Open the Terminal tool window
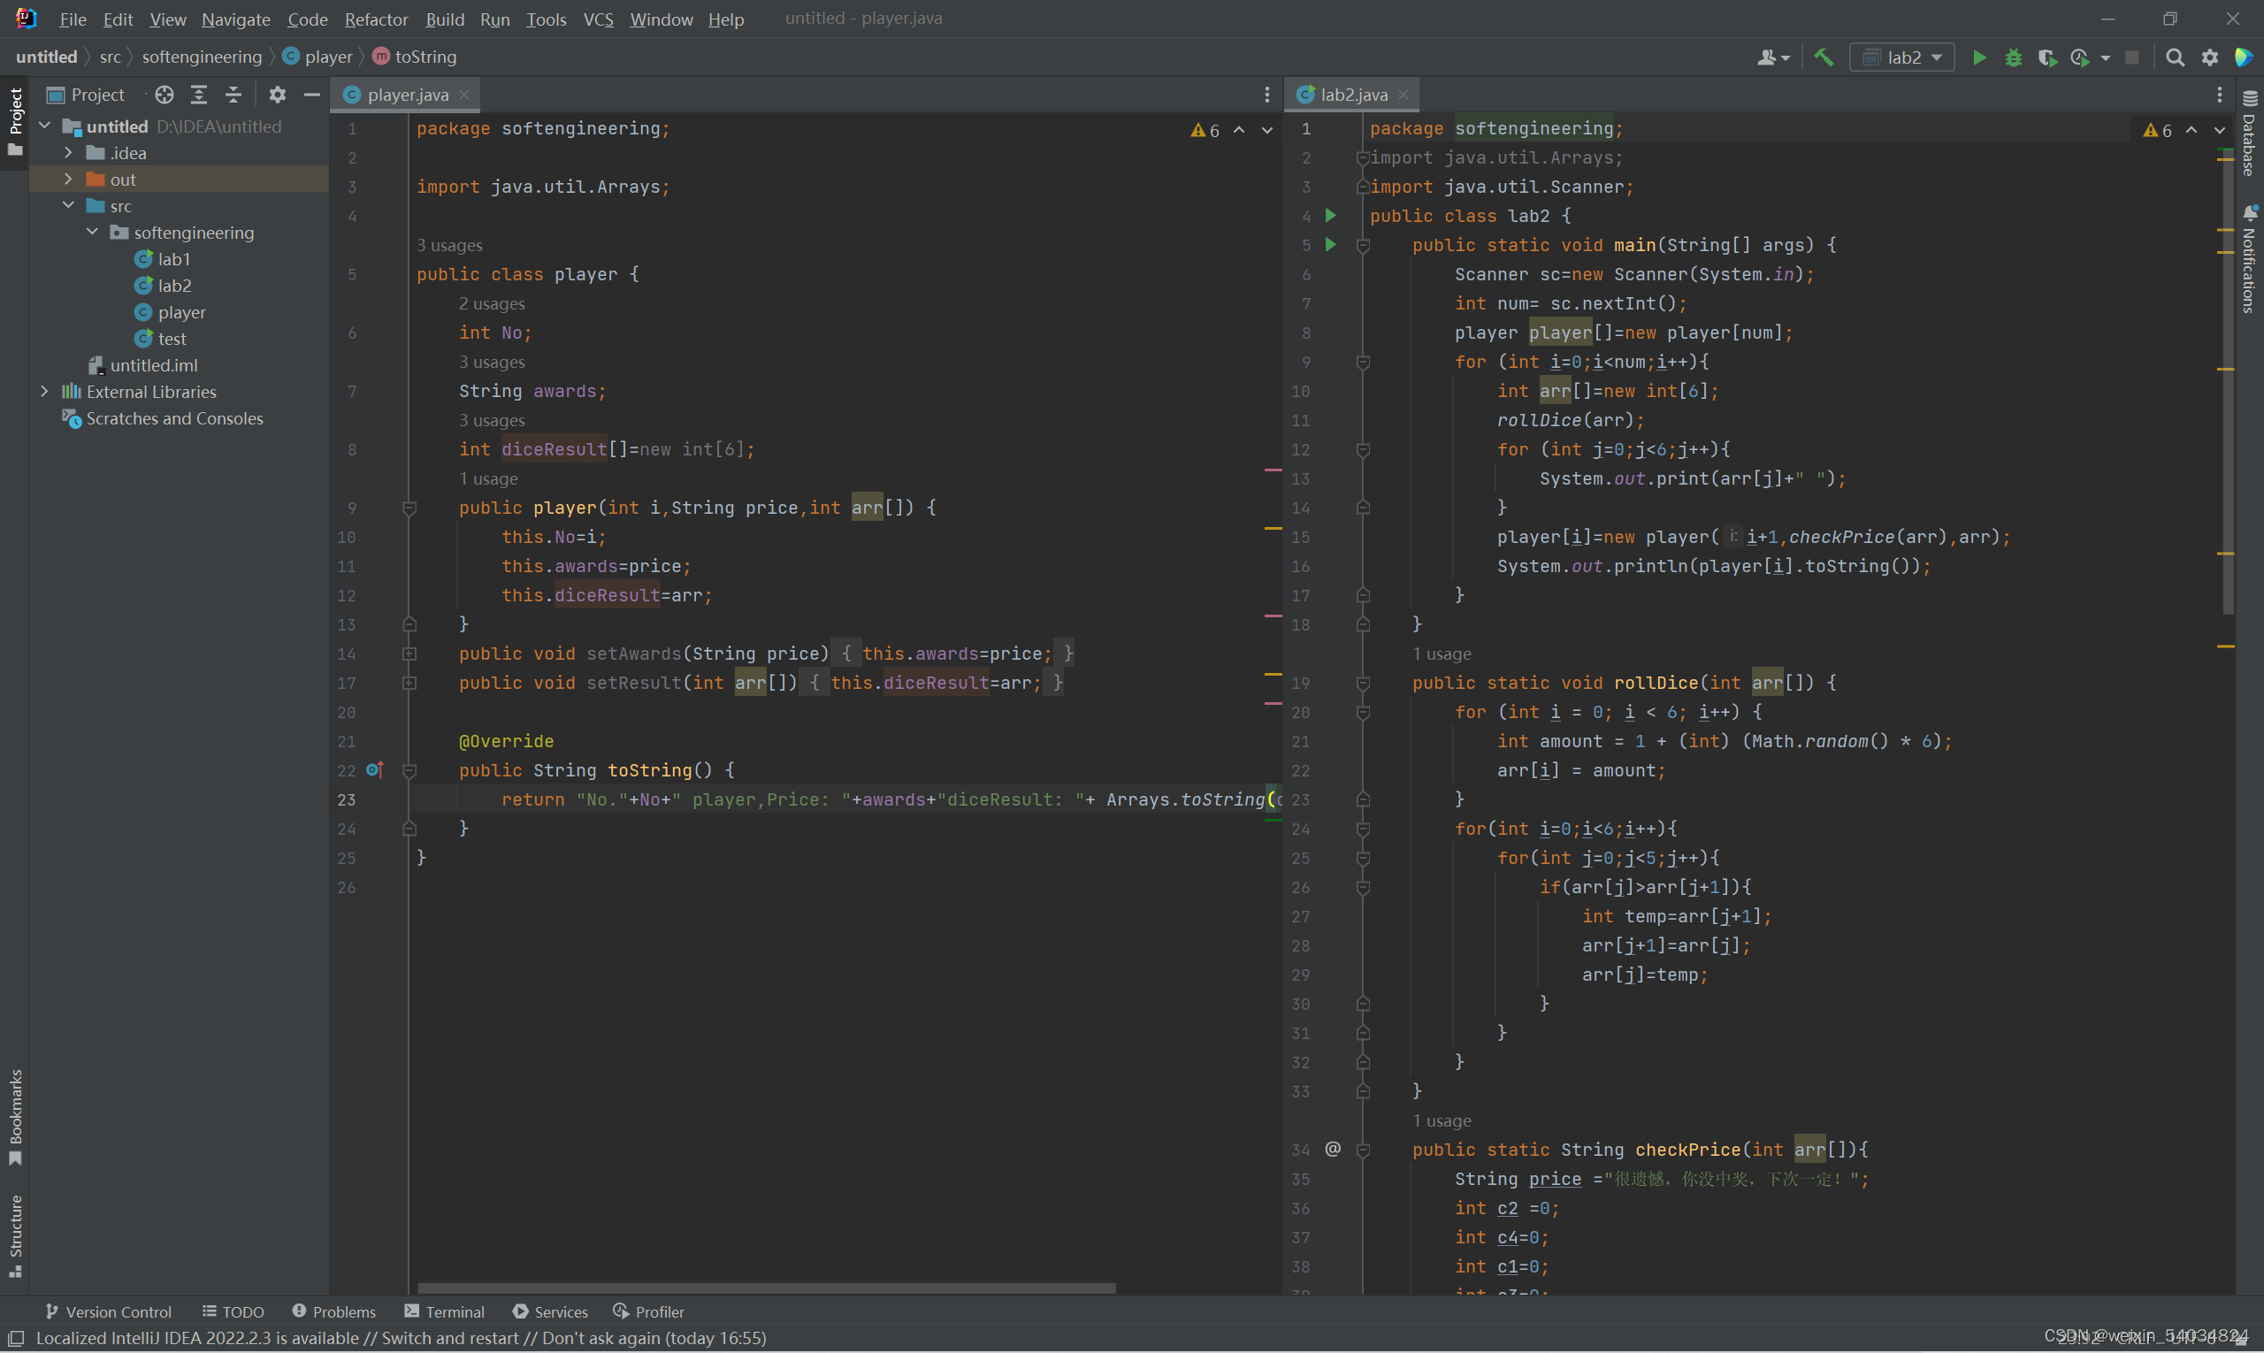Image resolution: width=2264 pixels, height=1353 pixels. tap(444, 1311)
